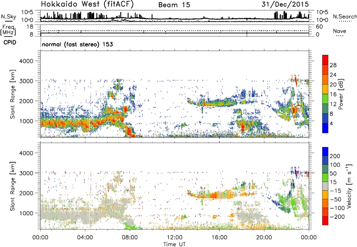Click the 'Velocity [m s-1]' colorbar label

[x=349, y=186]
